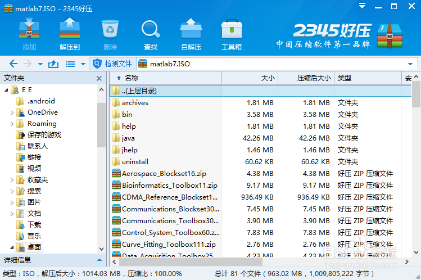Click the horizontal scrollbar thumb of file list
The height and width of the screenshot is (280, 421).
coord(191,261)
